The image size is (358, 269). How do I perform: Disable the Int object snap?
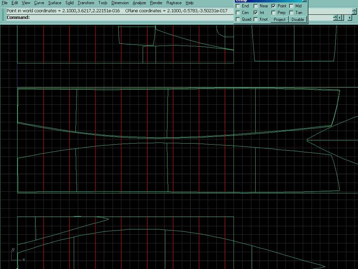[256, 13]
